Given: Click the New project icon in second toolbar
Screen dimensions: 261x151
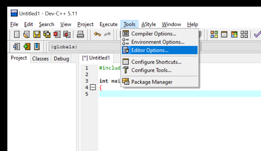Looking at the screenshot, I should (x=17, y=46).
